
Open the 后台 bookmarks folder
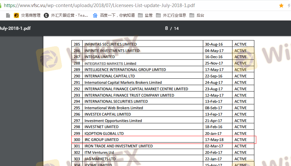(197, 15)
